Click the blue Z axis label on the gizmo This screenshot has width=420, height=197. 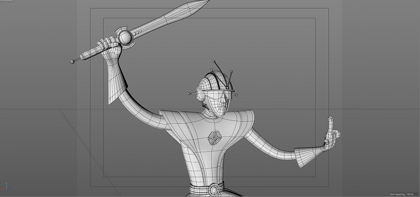[10, 189]
